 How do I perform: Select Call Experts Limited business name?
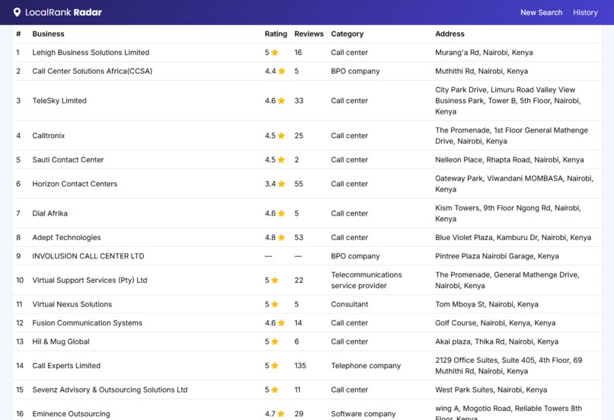coord(66,366)
